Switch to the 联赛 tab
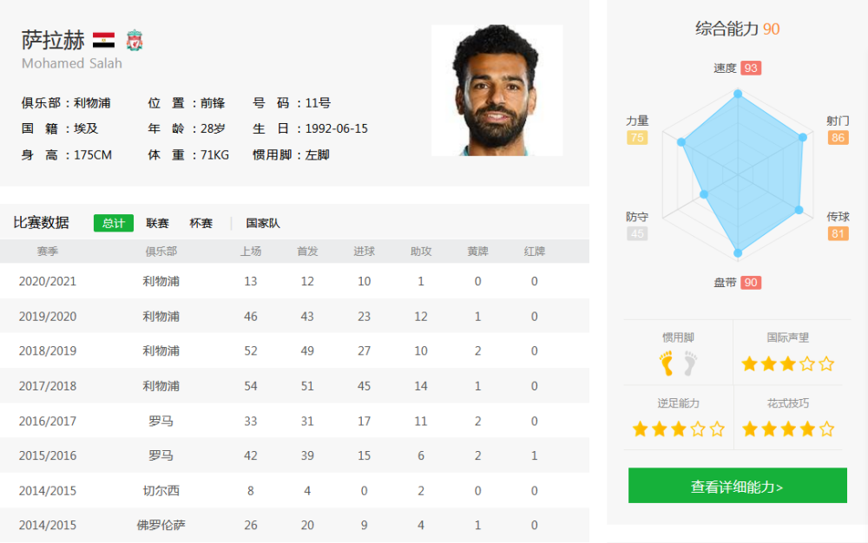 coord(157,223)
